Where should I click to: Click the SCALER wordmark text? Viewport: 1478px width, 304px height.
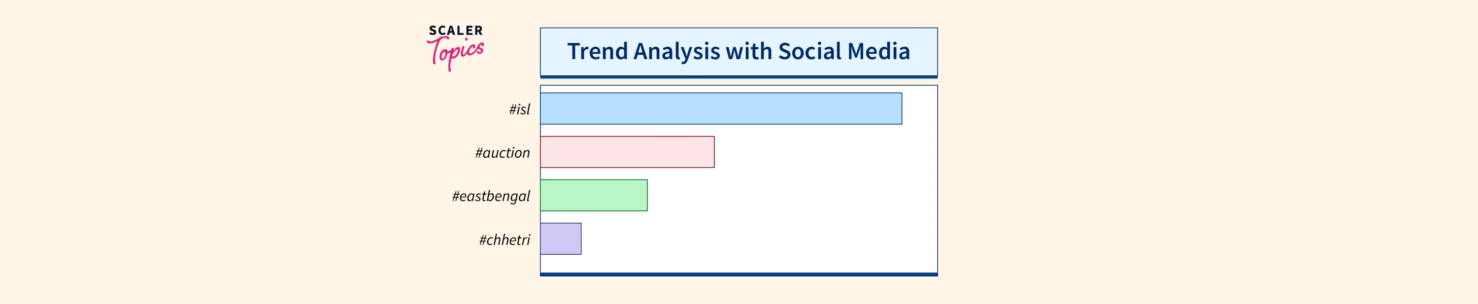pos(456,31)
